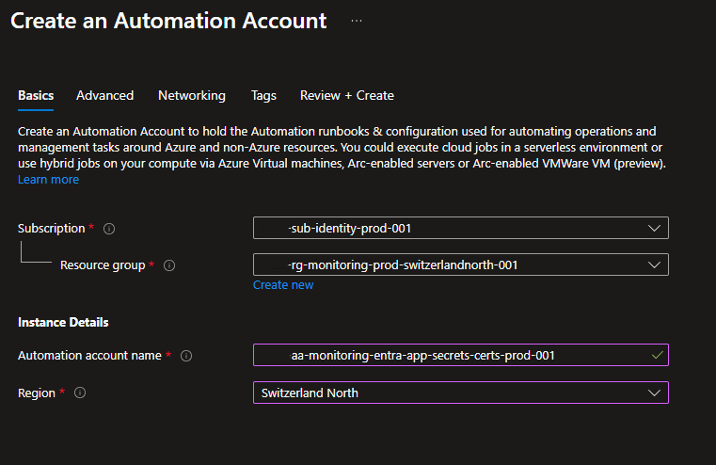Switch to the Advanced tab
Viewport: 716px width, 465px height.
click(104, 95)
